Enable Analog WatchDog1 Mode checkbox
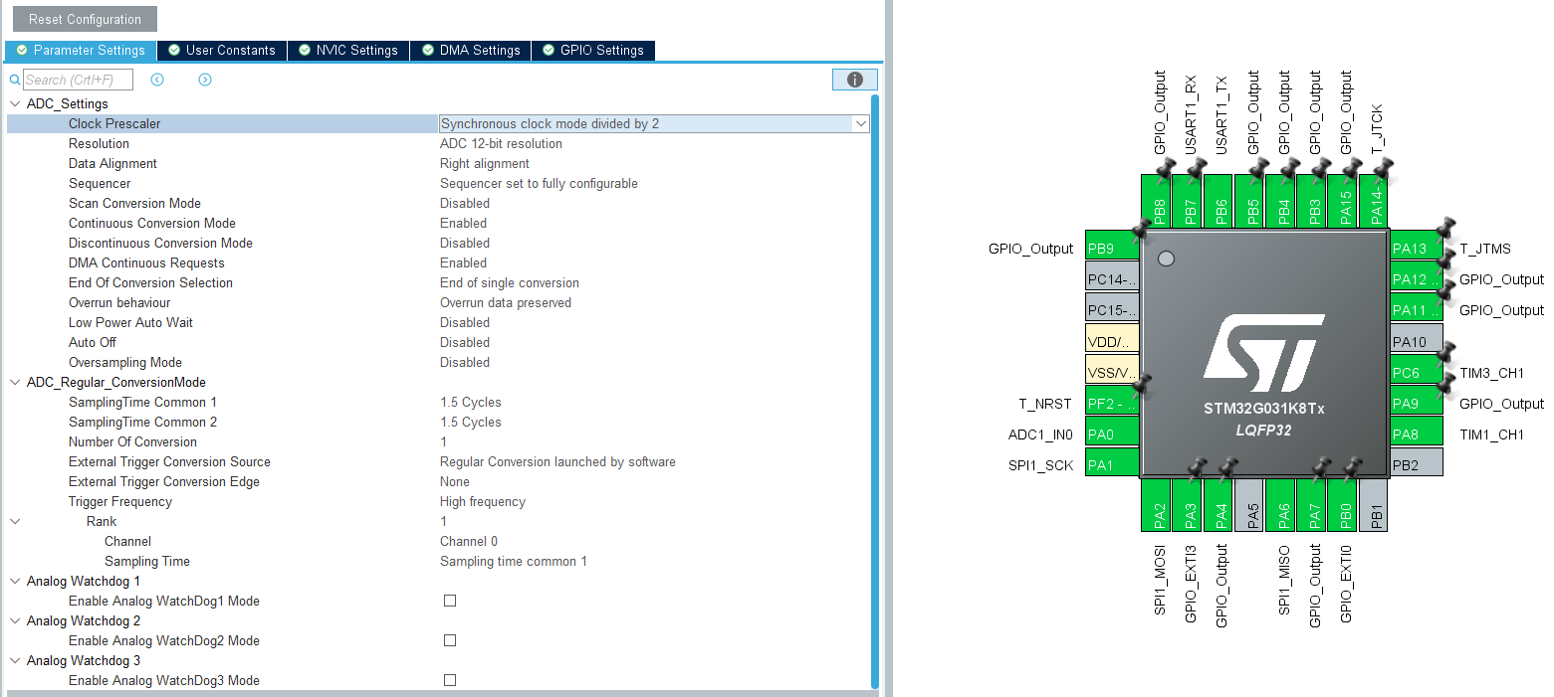 pos(449,601)
